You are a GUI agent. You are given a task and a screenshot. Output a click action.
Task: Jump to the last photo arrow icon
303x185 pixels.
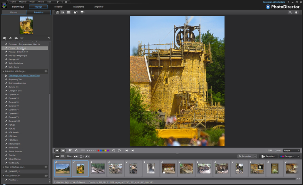click(132, 150)
